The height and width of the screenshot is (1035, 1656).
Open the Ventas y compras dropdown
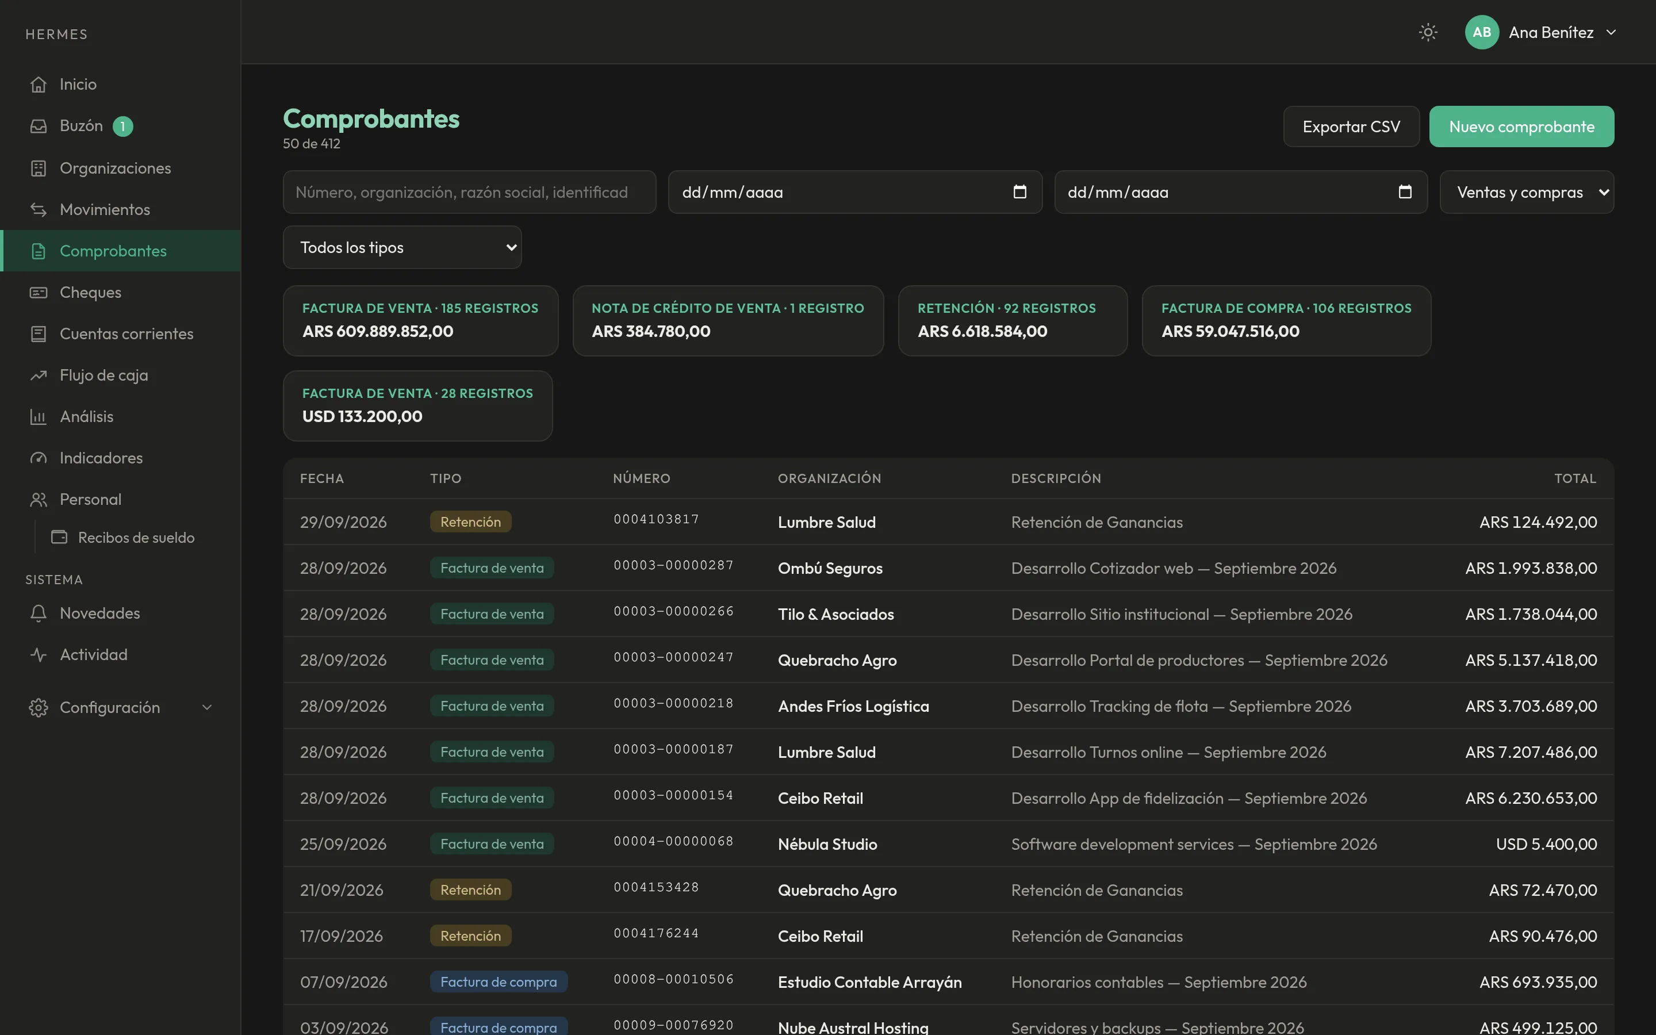(1527, 193)
